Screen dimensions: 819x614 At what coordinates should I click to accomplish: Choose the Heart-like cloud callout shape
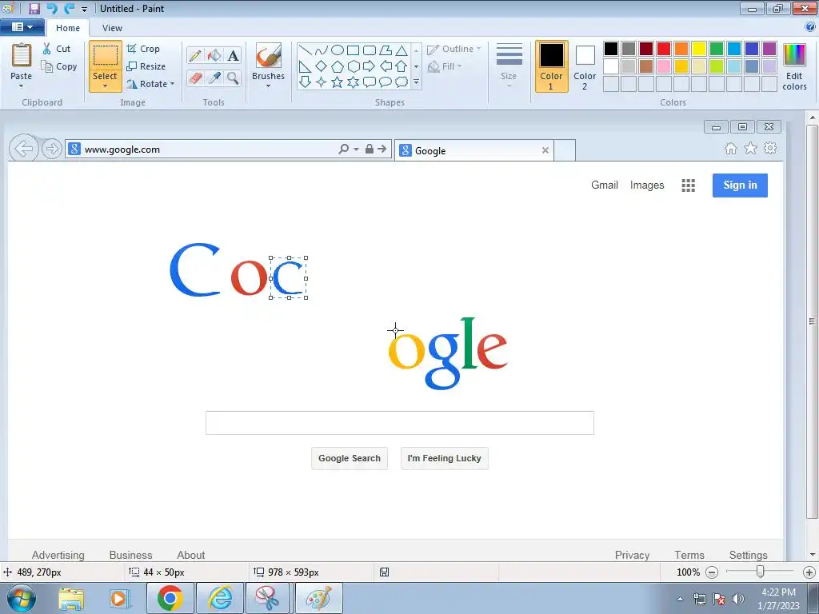[x=402, y=82]
